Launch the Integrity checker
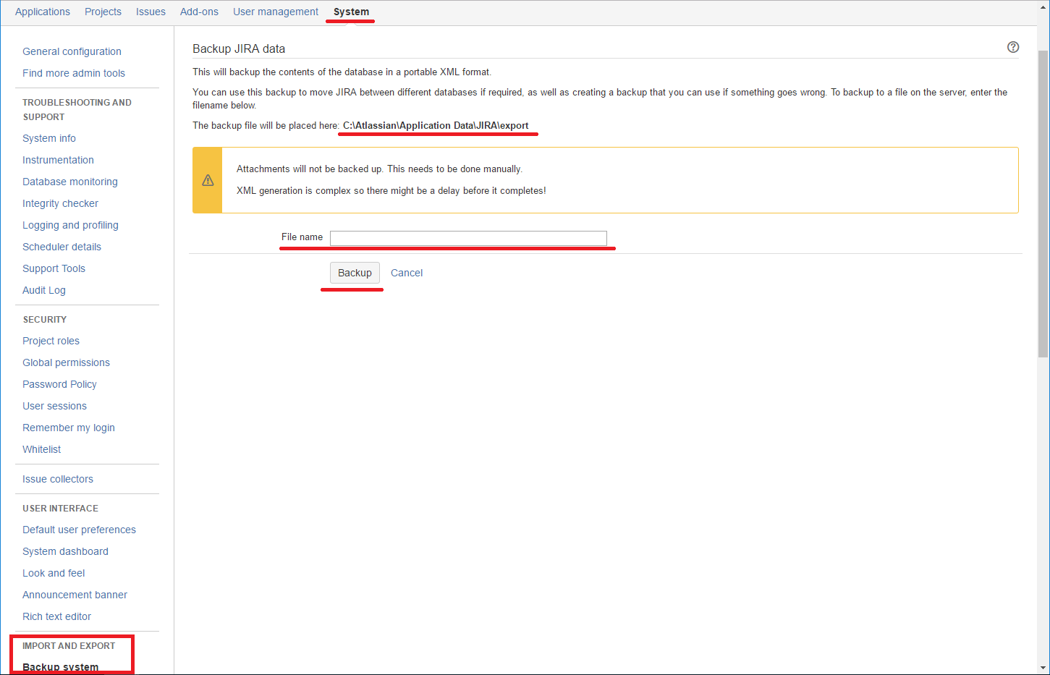This screenshot has width=1050, height=675. (x=60, y=203)
